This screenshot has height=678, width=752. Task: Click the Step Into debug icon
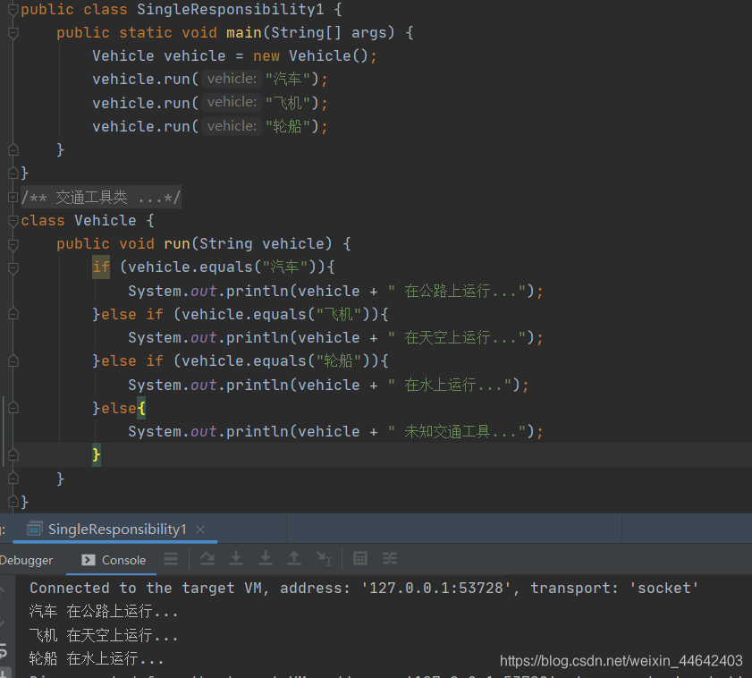click(236, 558)
